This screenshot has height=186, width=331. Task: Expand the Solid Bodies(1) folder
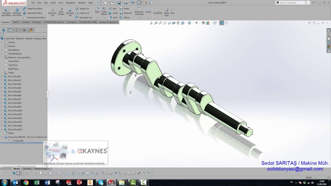click(2, 54)
